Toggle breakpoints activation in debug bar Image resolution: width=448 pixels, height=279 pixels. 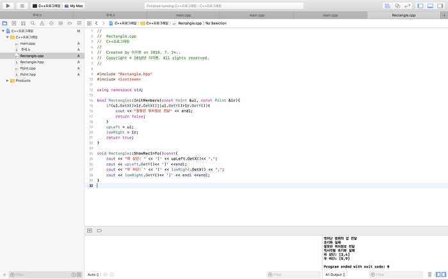click(x=99, y=230)
